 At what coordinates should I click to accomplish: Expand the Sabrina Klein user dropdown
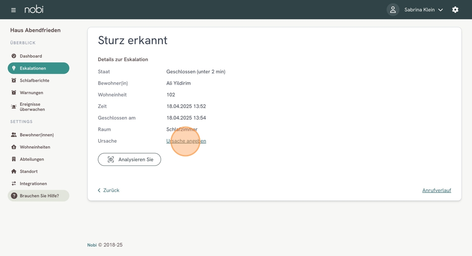pos(424,10)
